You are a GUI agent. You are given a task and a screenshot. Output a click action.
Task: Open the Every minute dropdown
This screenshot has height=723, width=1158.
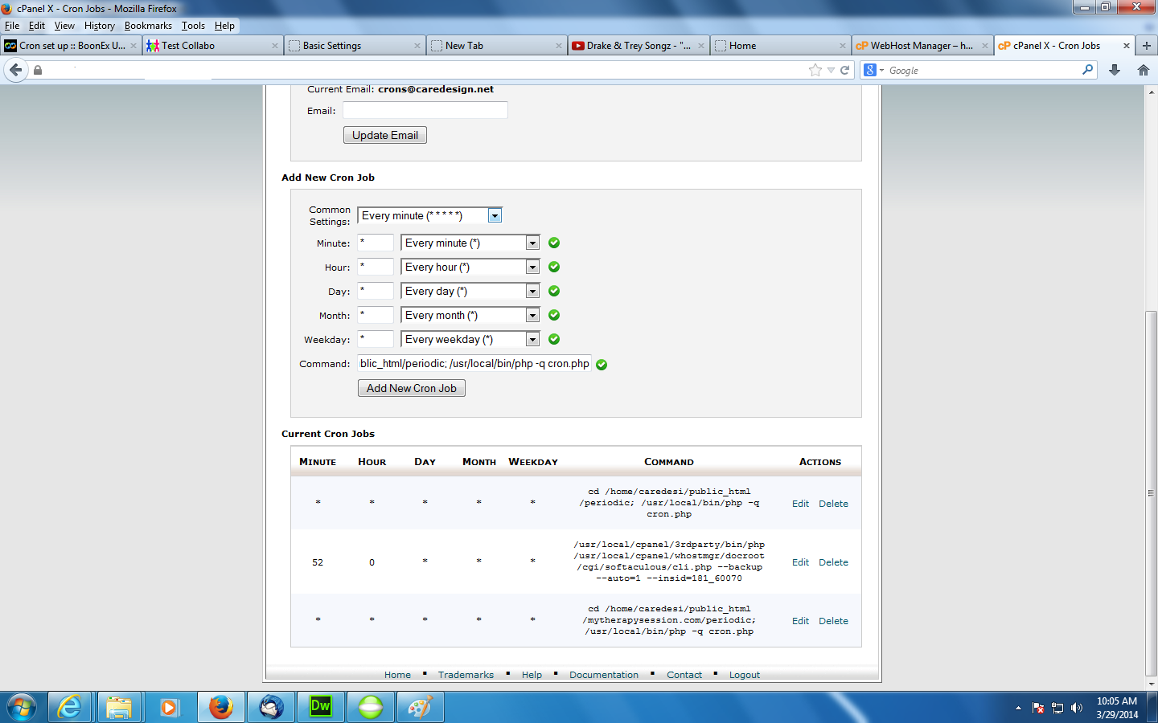(532, 243)
